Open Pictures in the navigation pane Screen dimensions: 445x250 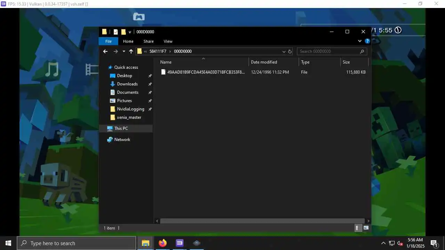[x=124, y=101]
